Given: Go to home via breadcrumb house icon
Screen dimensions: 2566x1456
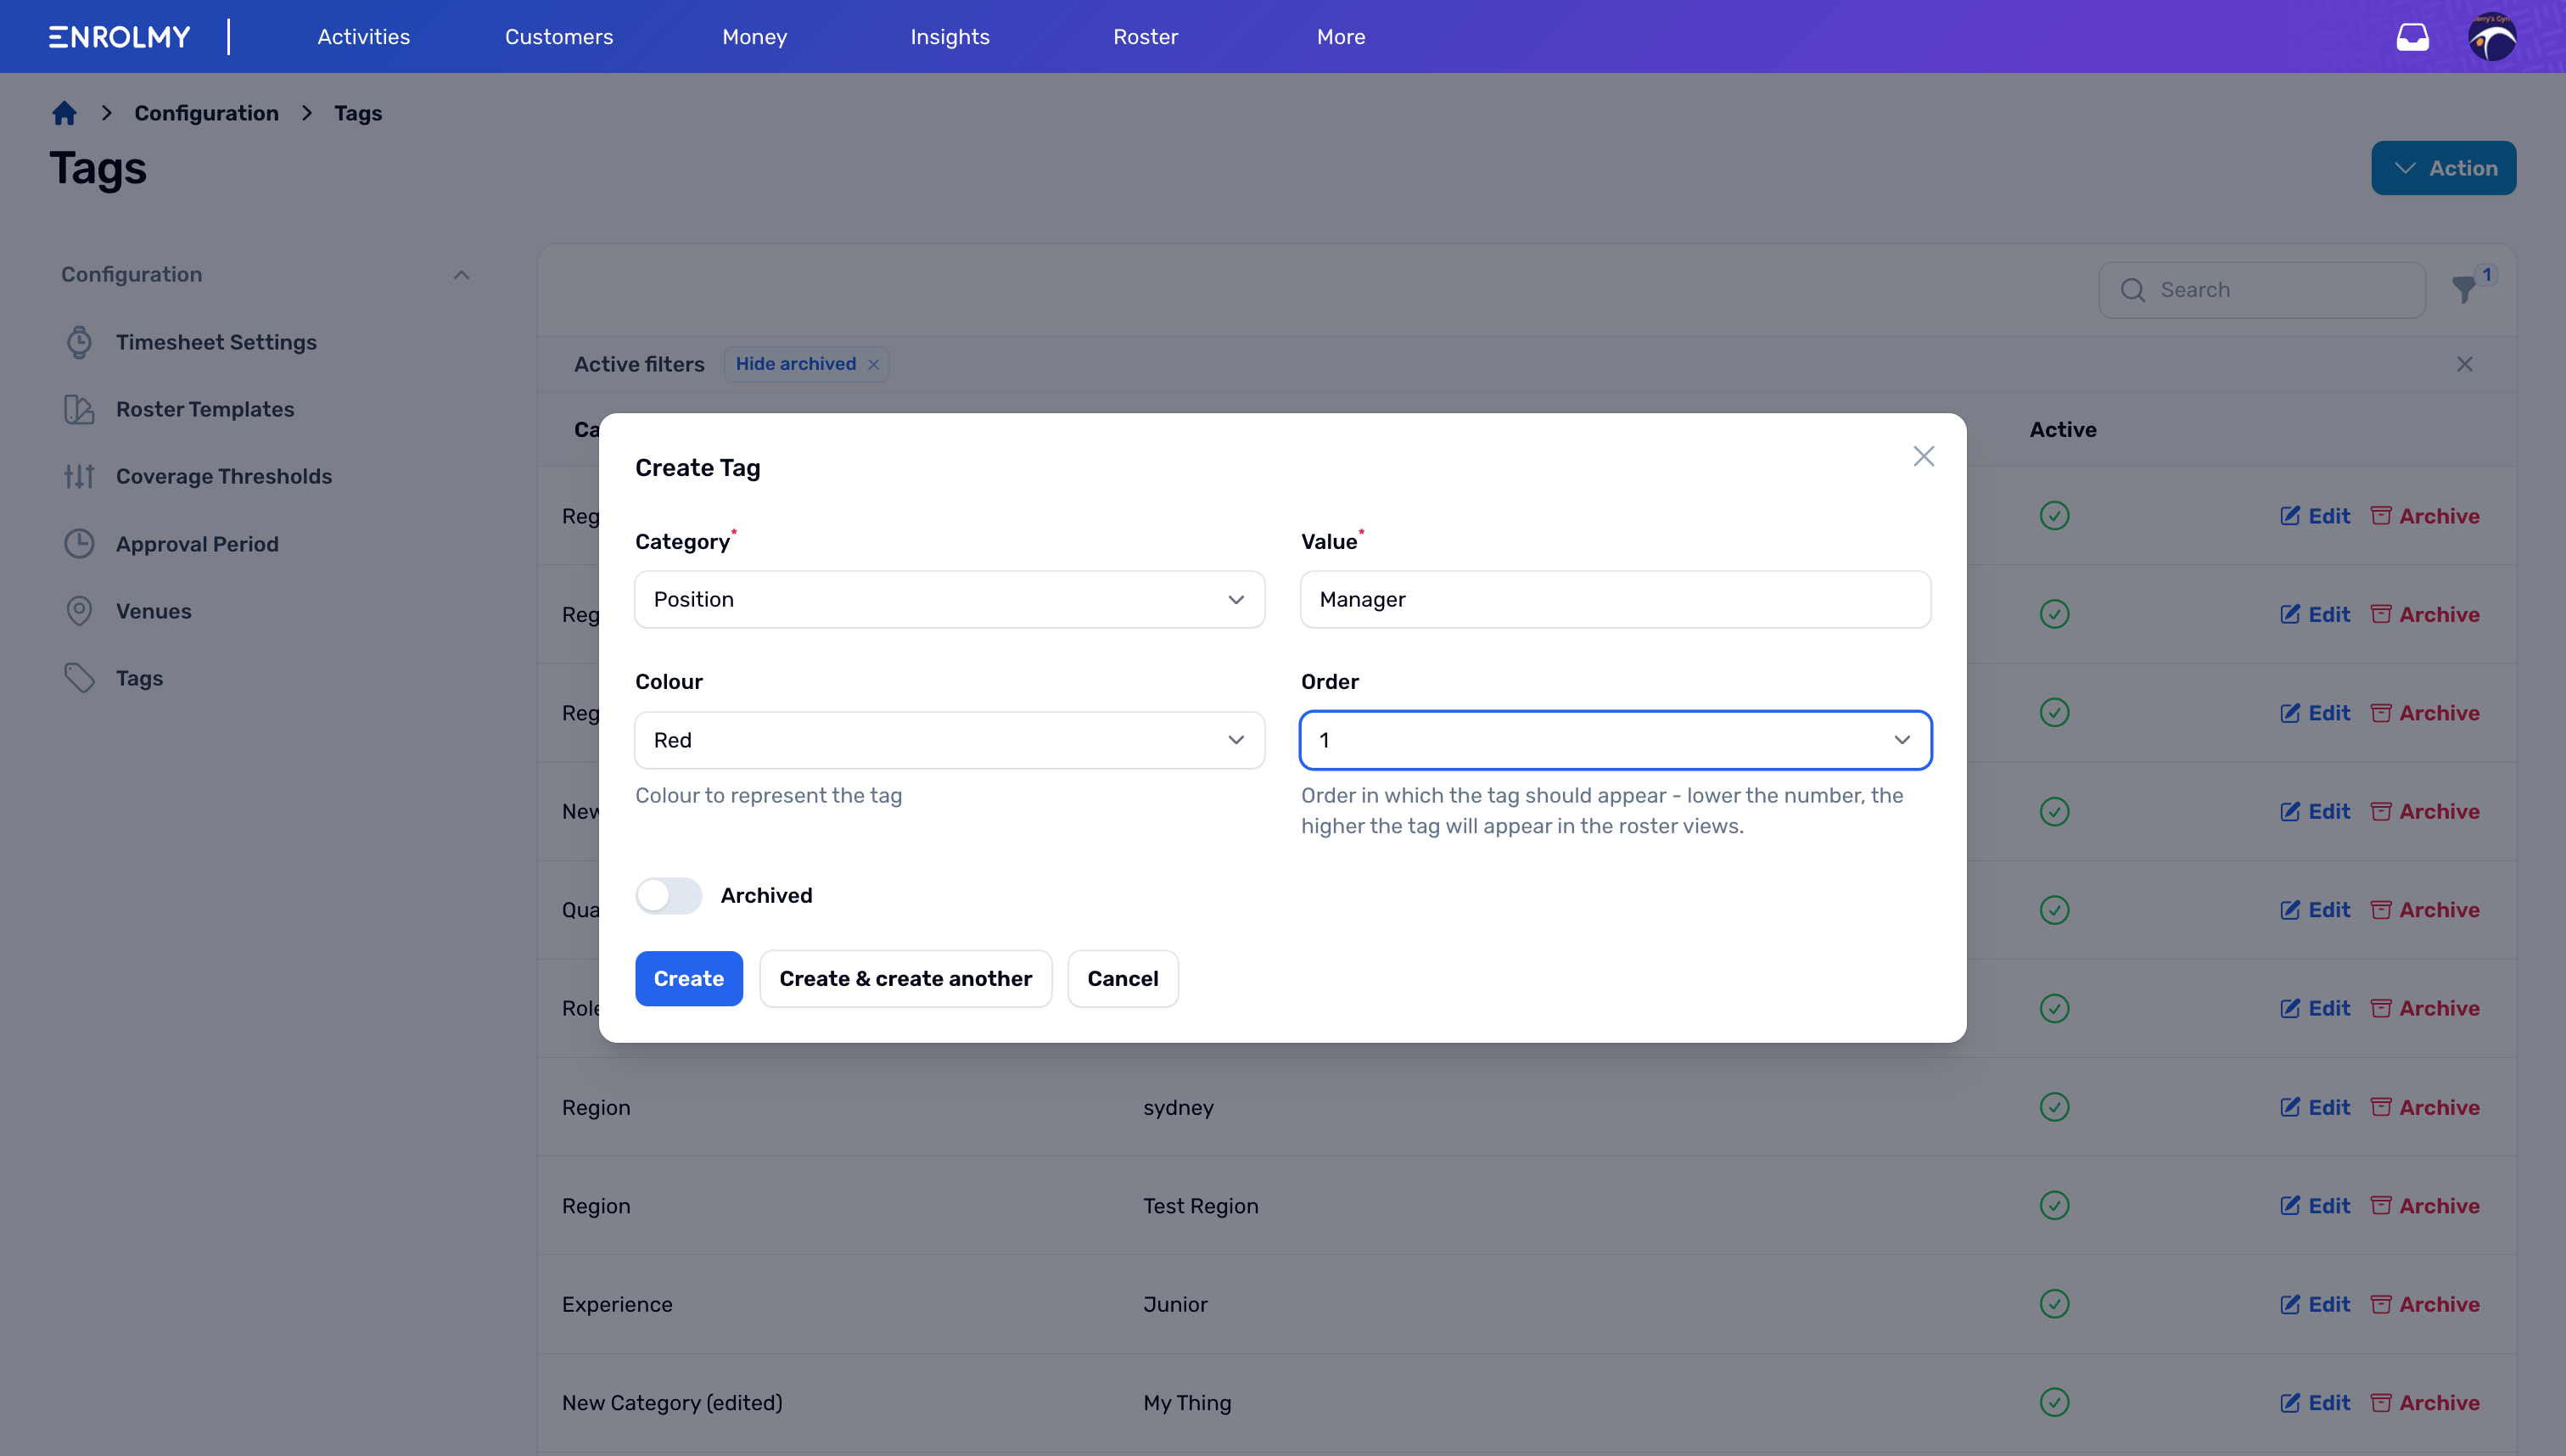Looking at the screenshot, I should pyautogui.click(x=65, y=113).
